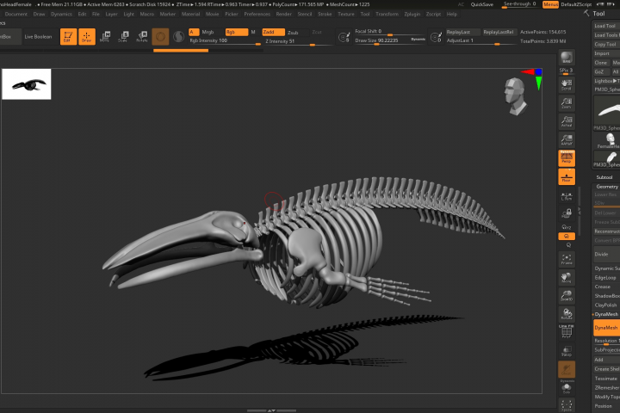The width and height of the screenshot is (620, 413).
Task: Select the Scale tool in top toolbar
Action: (123, 36)
